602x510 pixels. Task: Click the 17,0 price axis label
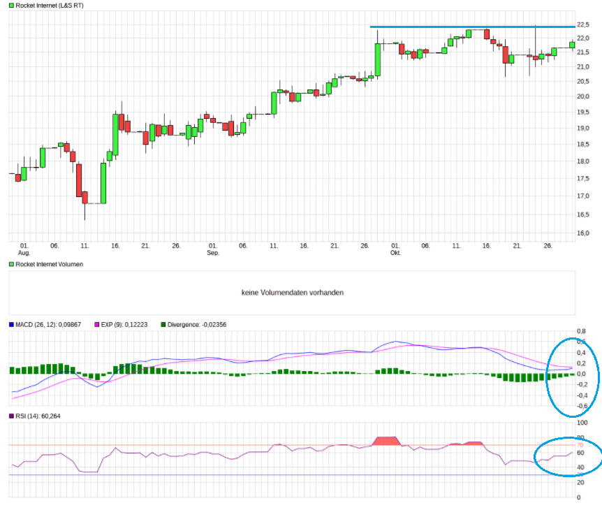[x=583, y=196]
